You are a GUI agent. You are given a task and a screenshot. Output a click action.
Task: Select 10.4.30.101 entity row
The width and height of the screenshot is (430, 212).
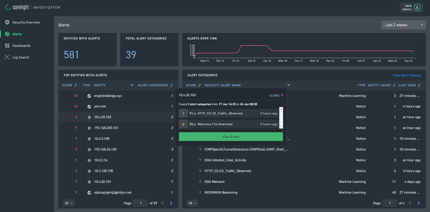click(x=118, y=181)
